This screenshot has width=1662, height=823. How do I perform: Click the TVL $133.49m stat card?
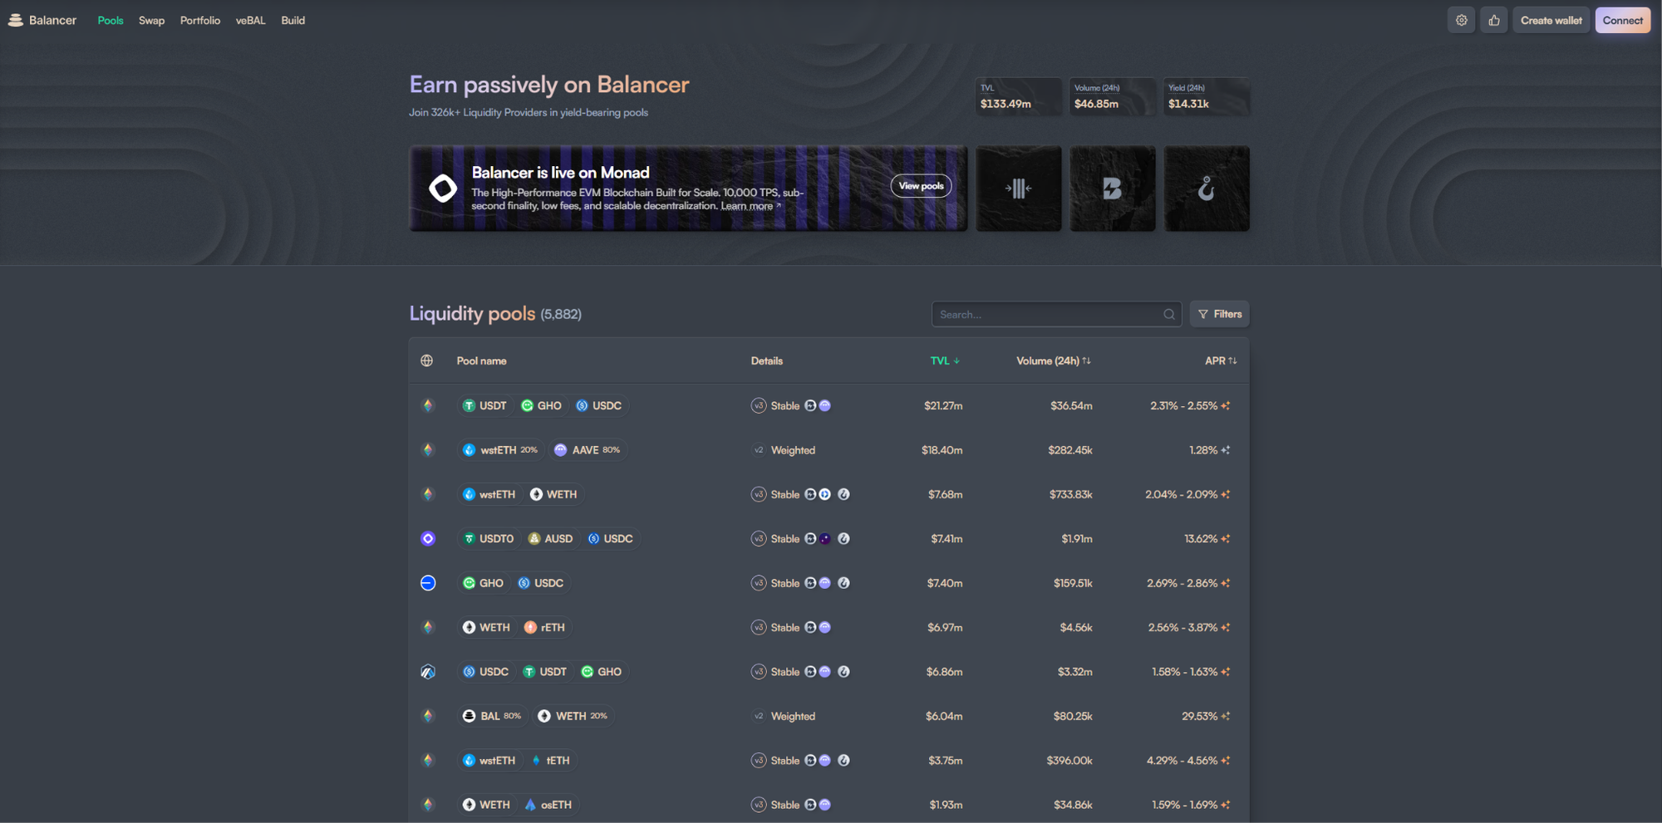pyautogui.click(x=1018, y=96)
